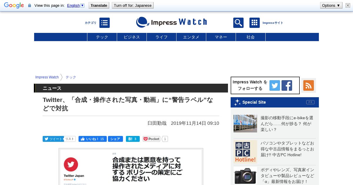This screenshot has height=185, width=353.
Task: Click the Google logo in translate bar
Action: tap(14, 5)
